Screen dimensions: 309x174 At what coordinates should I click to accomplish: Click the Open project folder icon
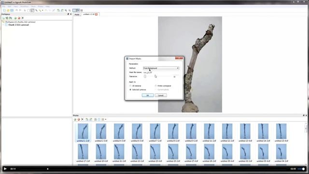pos(8,10)
